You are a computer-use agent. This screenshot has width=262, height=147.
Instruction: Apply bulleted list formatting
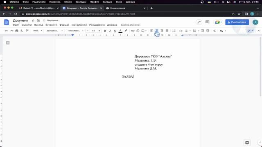[186, 31]
